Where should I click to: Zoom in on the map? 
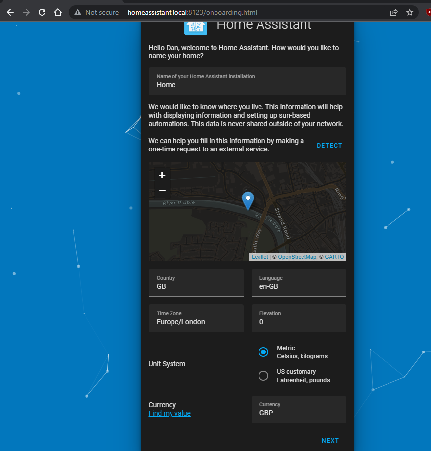coord(162,175)
